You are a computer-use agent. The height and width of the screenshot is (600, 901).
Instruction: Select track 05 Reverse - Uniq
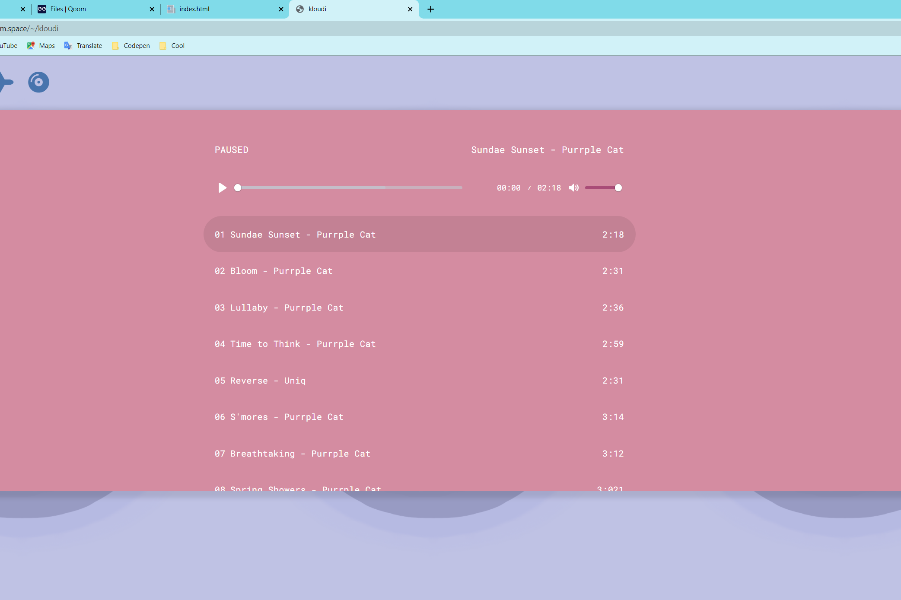tap(268, 381)
